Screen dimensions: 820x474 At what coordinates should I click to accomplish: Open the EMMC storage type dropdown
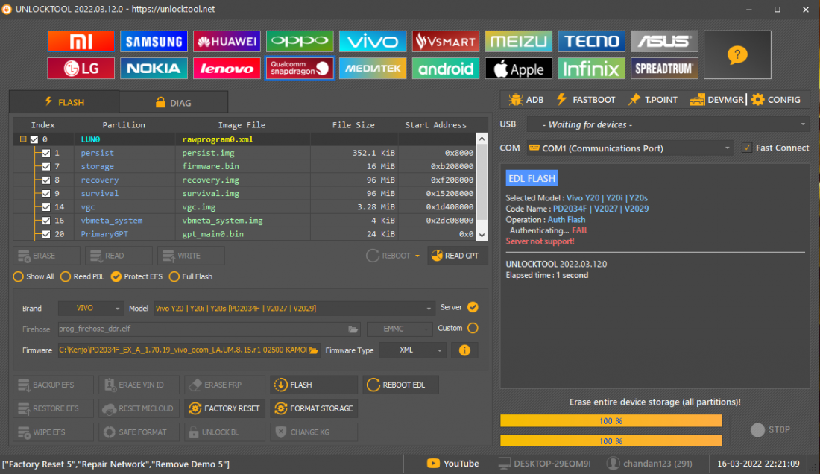[x=400, y=329]
